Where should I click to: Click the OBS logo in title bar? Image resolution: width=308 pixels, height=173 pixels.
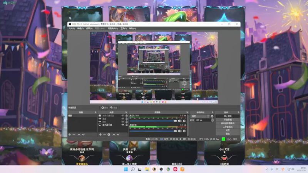(70, 24)
